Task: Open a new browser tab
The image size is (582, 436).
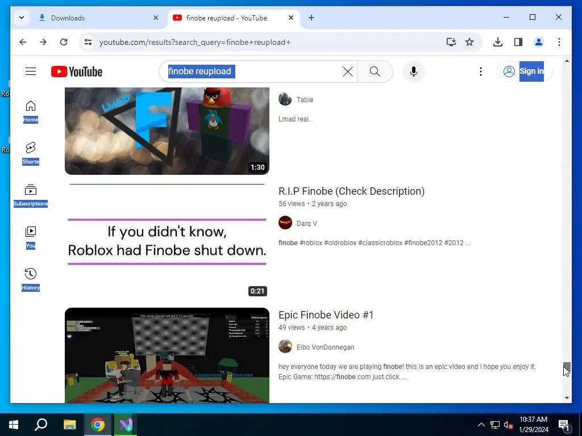Action: [x=311, y=18]
